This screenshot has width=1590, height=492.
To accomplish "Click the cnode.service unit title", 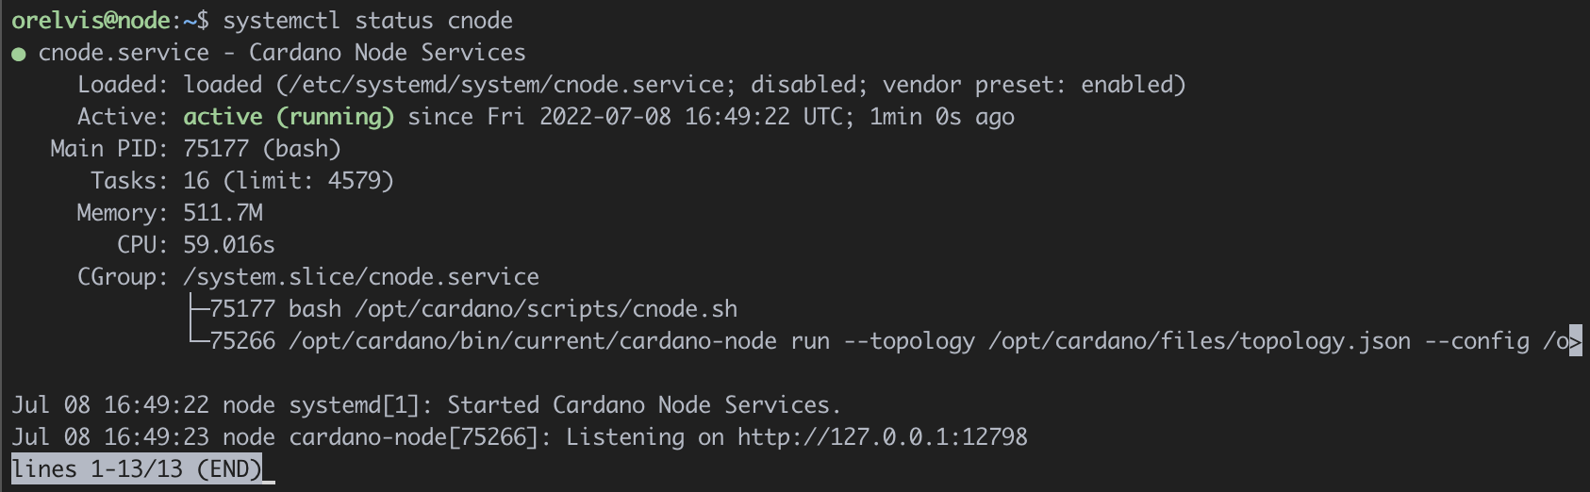I will pyautogui.click(x=124, y=53).
